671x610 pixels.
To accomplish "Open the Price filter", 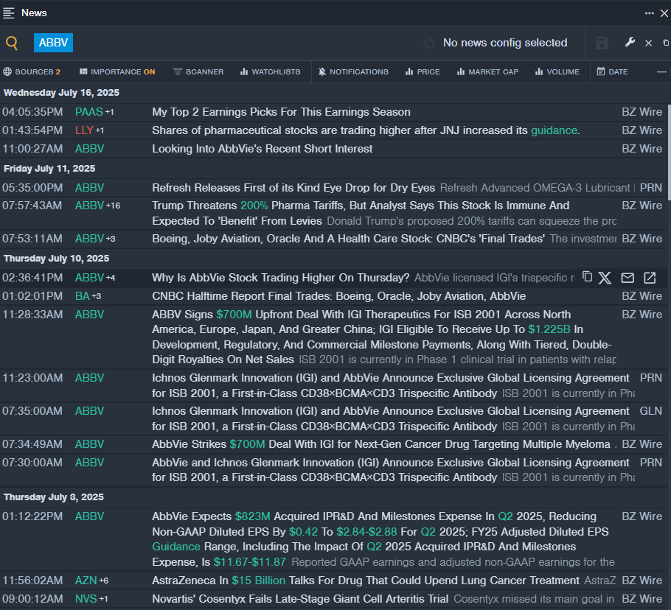I will (423, 71).
